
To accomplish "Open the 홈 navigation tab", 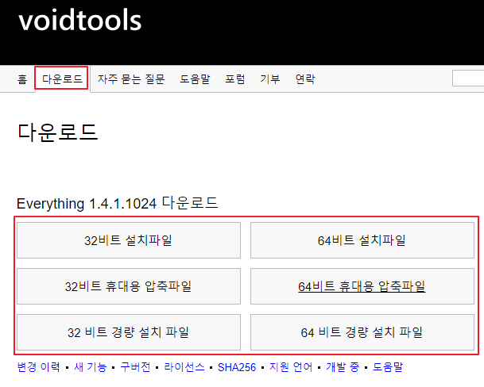I will click(x=22, y=79).
